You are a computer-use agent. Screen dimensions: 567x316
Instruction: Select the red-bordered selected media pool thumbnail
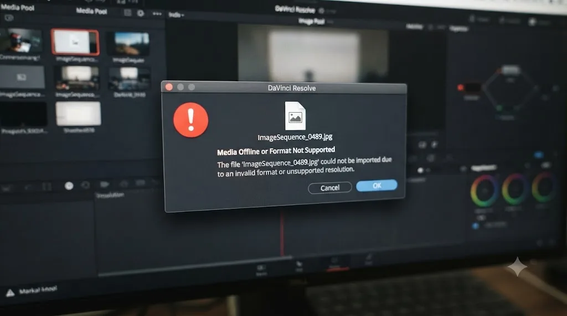(x=75, y=42)
